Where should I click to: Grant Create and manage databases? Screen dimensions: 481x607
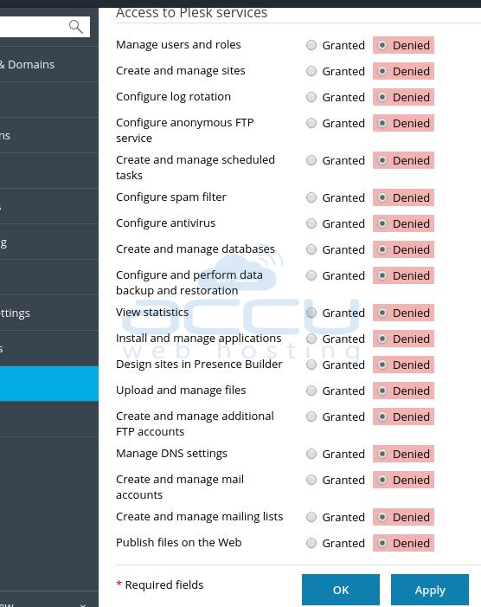coord(311,249)
